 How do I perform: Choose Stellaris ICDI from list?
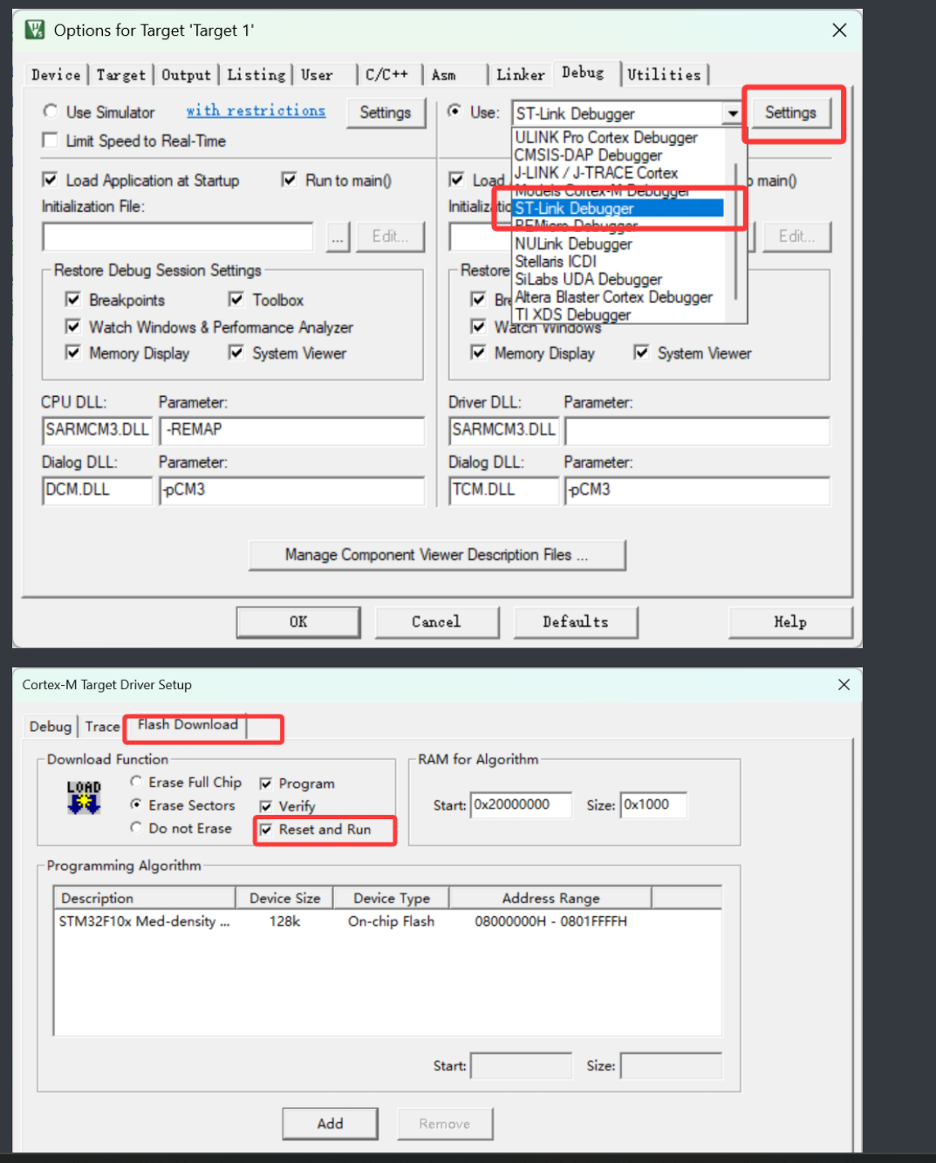tap(556, 262)
